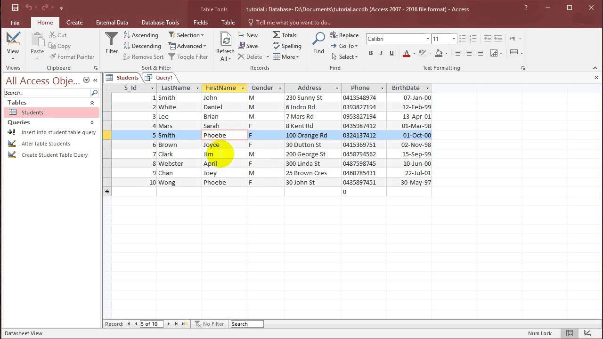603x339 pixels.
Task: Toggle the Toggle Filter button
Action: pyautogui.click(x=188, y=57)
